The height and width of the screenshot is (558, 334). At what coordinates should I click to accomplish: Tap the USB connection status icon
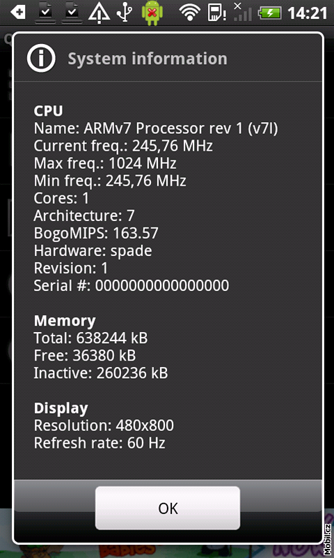point(125,13)
